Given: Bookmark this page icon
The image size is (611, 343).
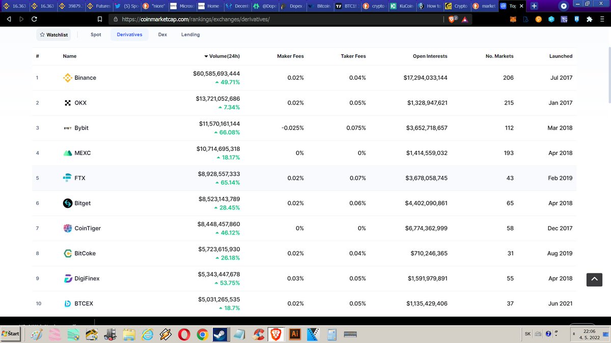Looking at the screenshot, I should [100, 19].
